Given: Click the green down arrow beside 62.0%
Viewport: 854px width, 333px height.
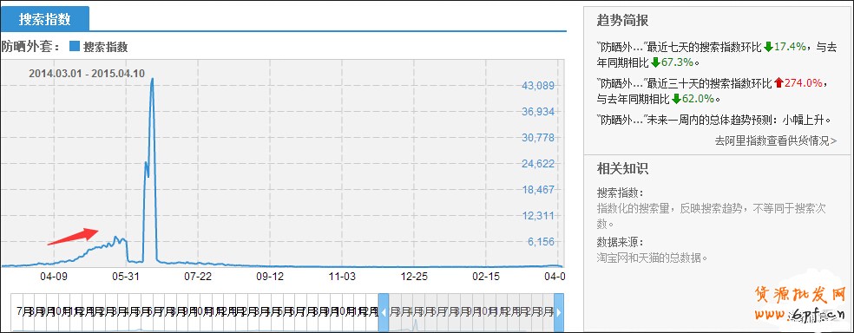Looking at the screenshot, I should coord(676,99).
